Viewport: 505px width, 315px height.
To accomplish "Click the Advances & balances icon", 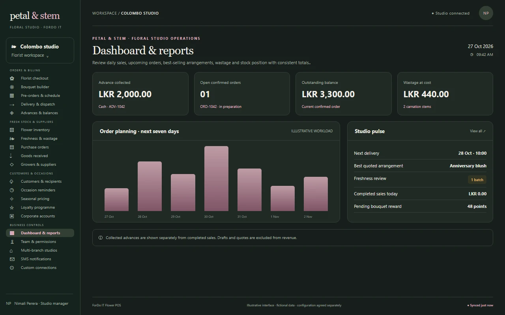I will [12, 113].
